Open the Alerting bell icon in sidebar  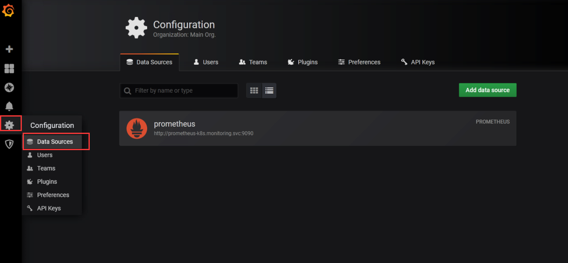pyautogui.click(x=9, y=106)
